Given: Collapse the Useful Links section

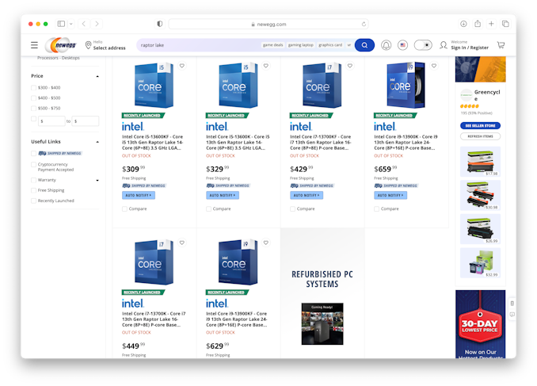Looking at the screenshot, I should coord(97,142).
